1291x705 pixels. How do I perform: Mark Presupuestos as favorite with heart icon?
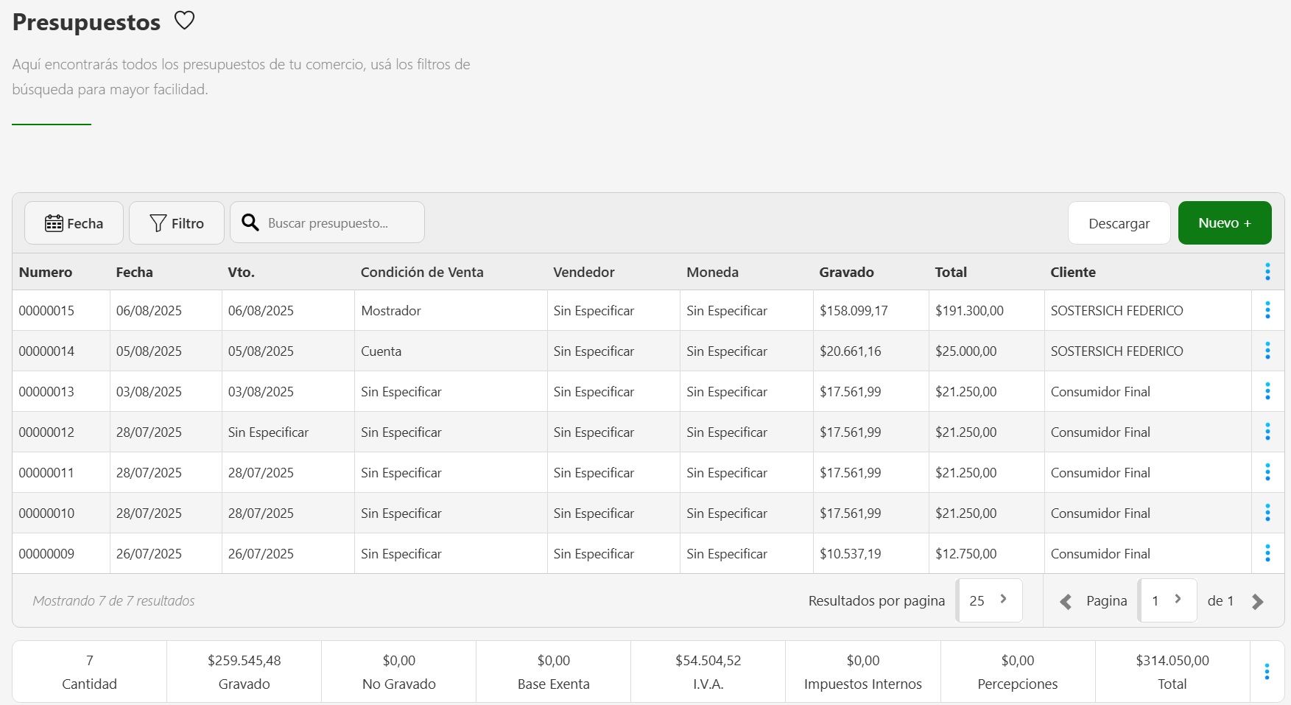[x=184, y=21]
